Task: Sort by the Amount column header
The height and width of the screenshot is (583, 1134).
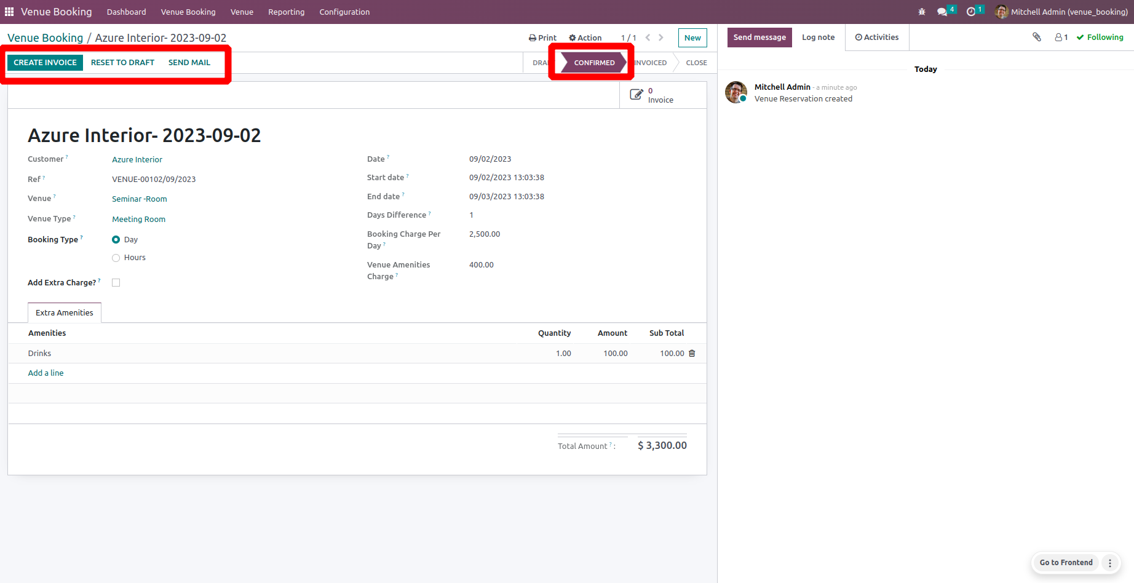Action: pyautogui.click(x=613, y=333)
